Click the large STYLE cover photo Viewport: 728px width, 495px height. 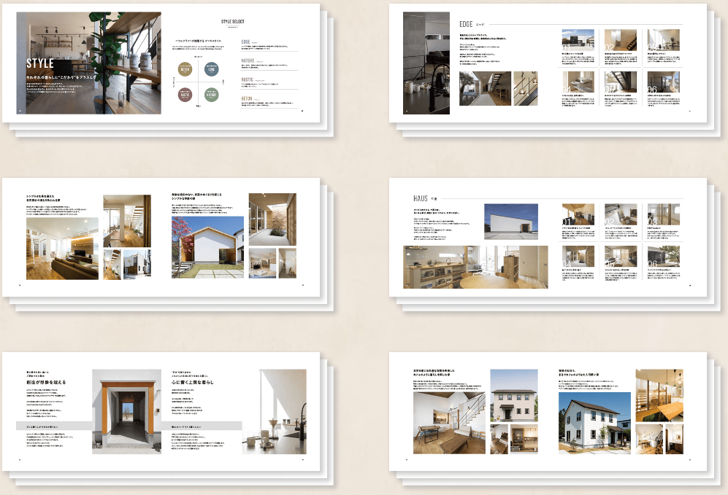(x=89, y=63)
